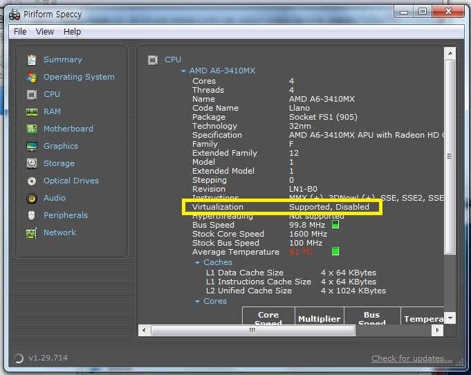This screenshot has width=471, height=375.
Task: Show the Graphics section
Action: pos(61,146)
